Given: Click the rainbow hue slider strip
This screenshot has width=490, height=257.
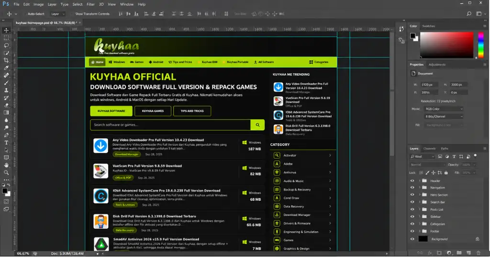Looking at the screenshot, I should pos(481,44).
